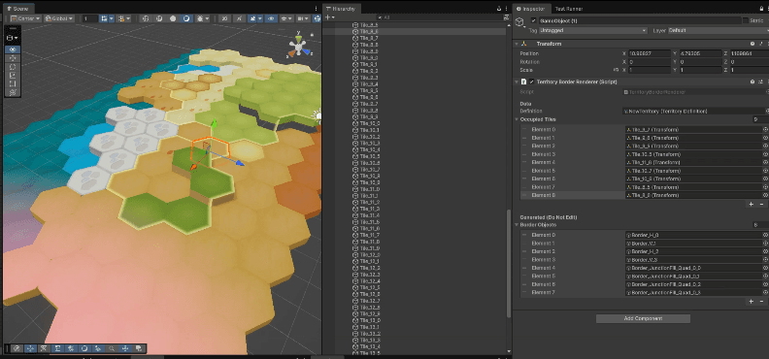Open Transform component help icon

click(x=752, y=44)
